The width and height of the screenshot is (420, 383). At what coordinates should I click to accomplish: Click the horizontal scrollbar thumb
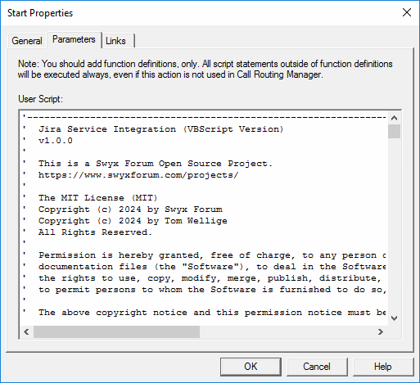(x=116, y=331)
